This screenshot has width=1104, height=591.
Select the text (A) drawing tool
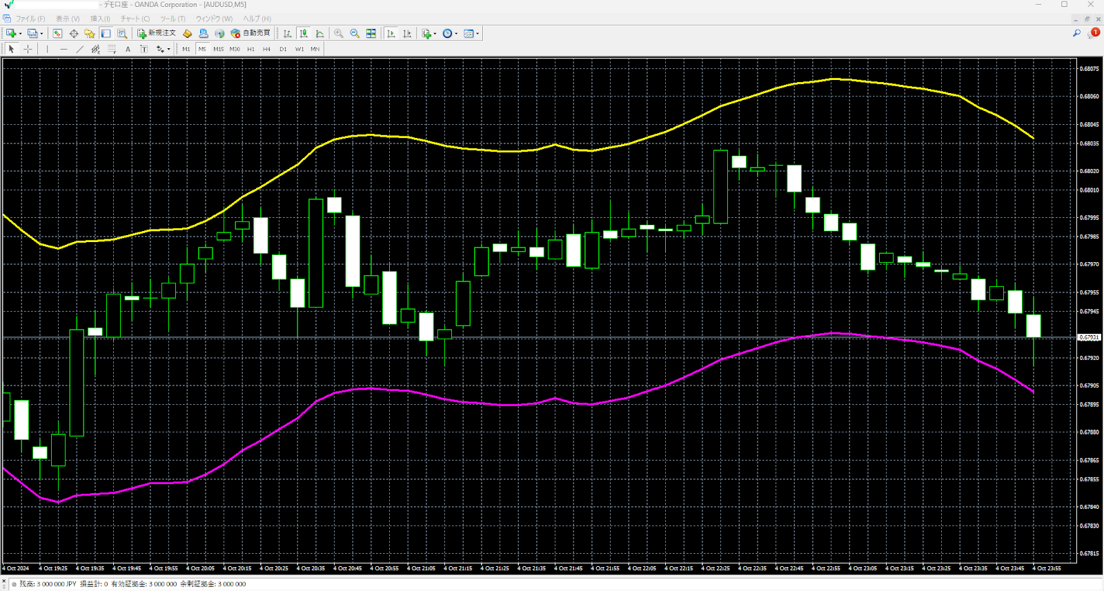[x=128, y=49]
